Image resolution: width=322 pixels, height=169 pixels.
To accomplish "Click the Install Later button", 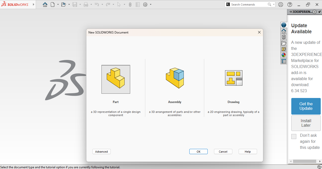I will point(306,123).
